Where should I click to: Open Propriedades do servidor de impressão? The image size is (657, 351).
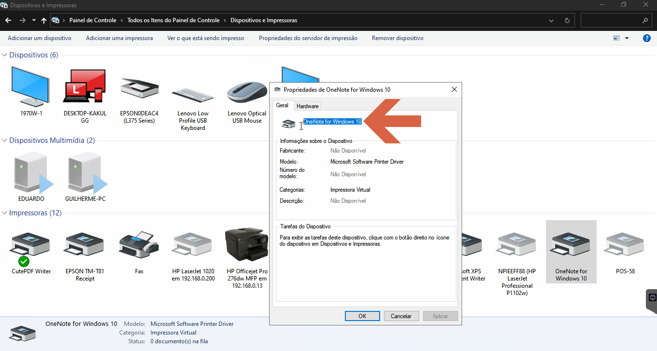tap(308, 38)
